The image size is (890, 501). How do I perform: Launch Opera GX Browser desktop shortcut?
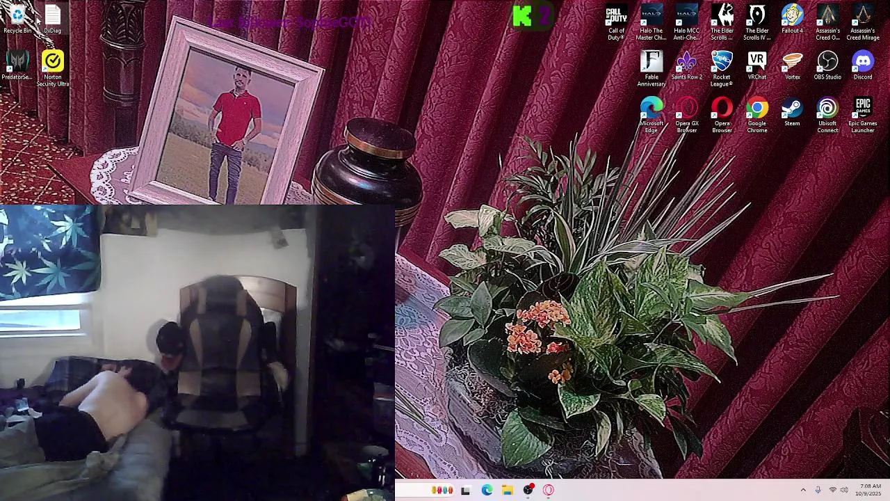click(x=687, y=115)
